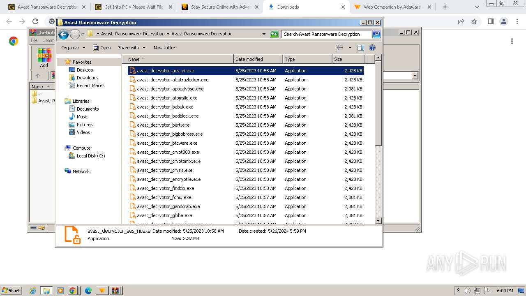Click Explorer's Forward navigation arrow
The width and height of the screenshot is (526, 296).
pyautogui.click(x=75, y=35)
